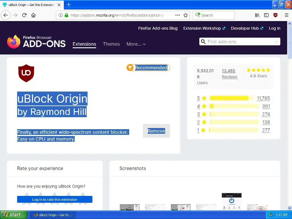Open the 274 three-star review count

266,114
